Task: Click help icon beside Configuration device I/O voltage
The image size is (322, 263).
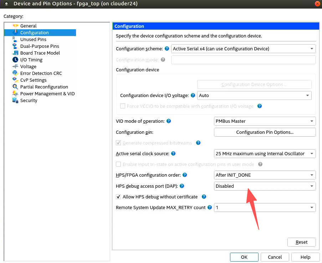Action: [x=193, y=95]
